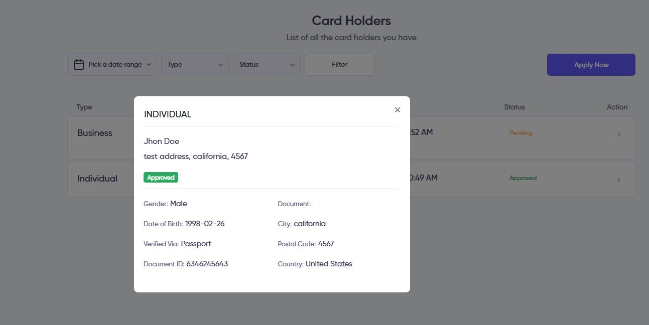
Task: Click the Status column header
Action: [x=514, y=107]
